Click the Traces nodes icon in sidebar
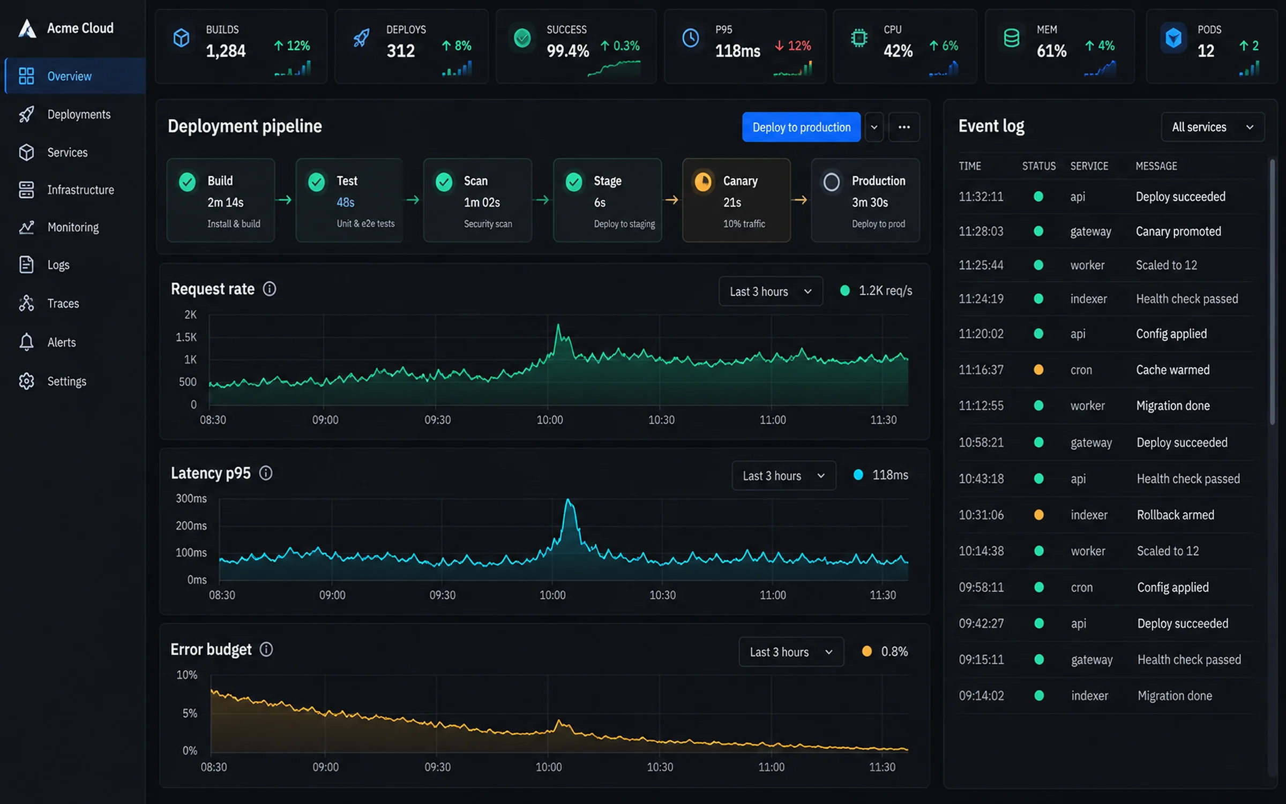The height and width of the screenshot is (804, 1286). [x=26, y=303]
